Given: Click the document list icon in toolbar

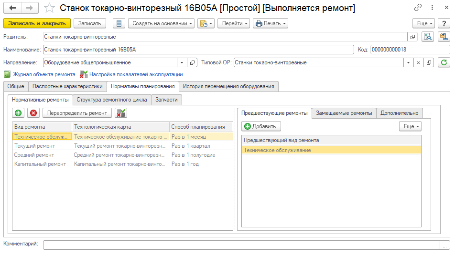Looking at the screenshot, I should coord(119,23).
